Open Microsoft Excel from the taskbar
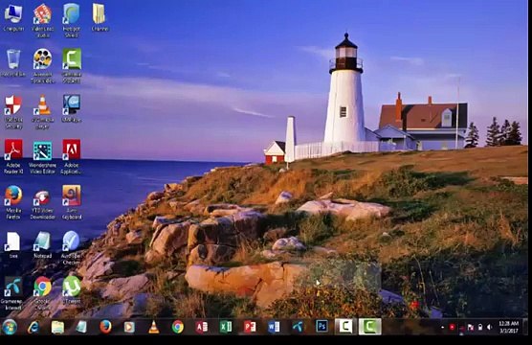This screenshot has height=345, width=532. (x=226, y=327)
